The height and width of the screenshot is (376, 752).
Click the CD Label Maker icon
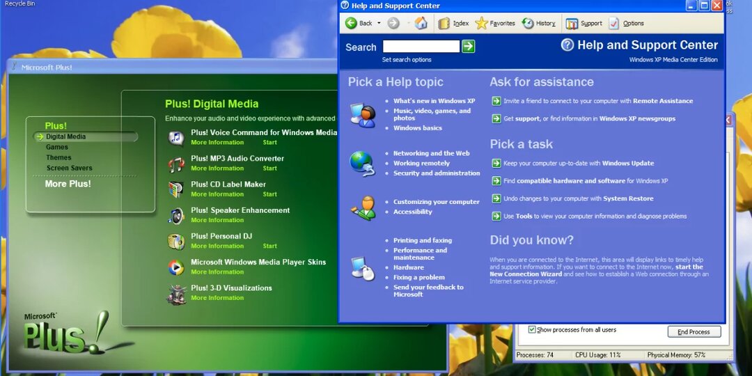click(176, 189)
